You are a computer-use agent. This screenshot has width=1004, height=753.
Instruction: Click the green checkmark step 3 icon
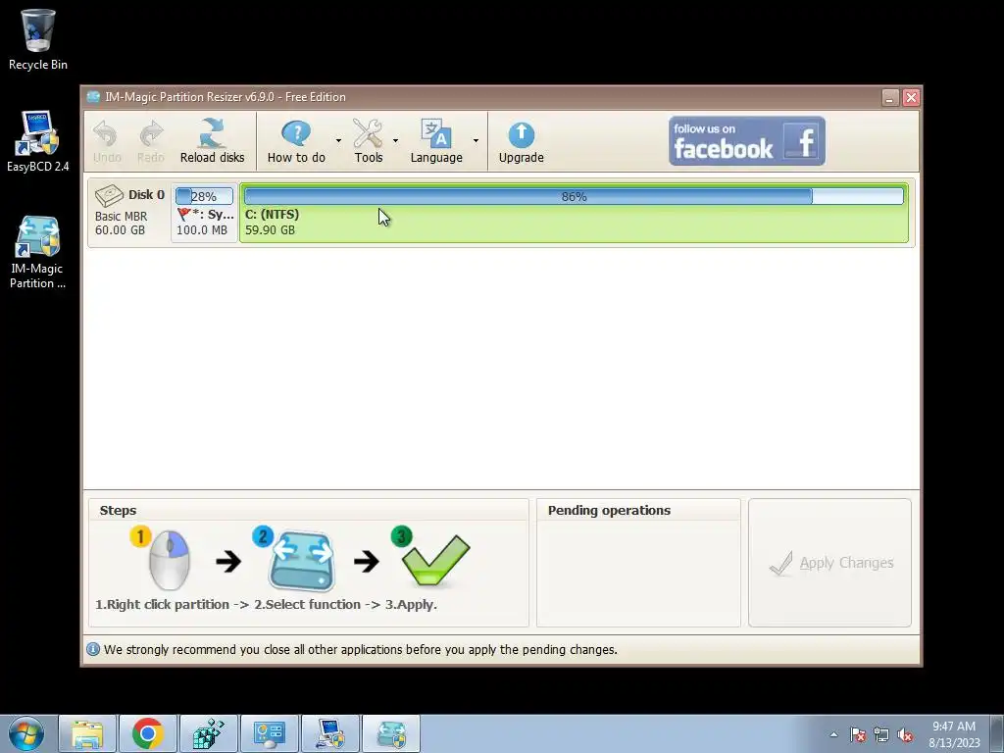(x=436, y=561)
